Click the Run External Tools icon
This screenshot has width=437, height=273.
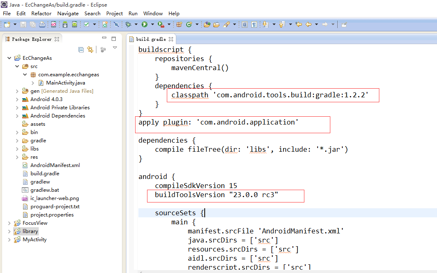click(161, 25)
